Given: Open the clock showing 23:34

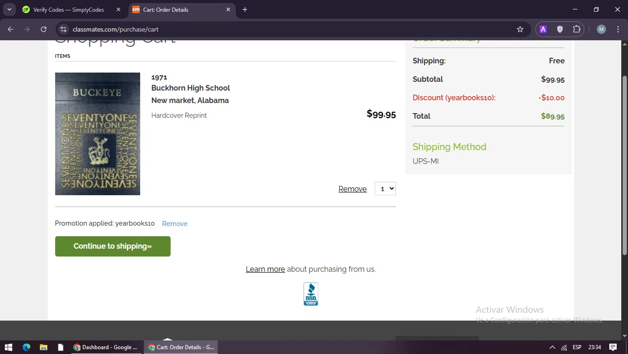Looking at the screenshot, I should [x=595, y=347].
